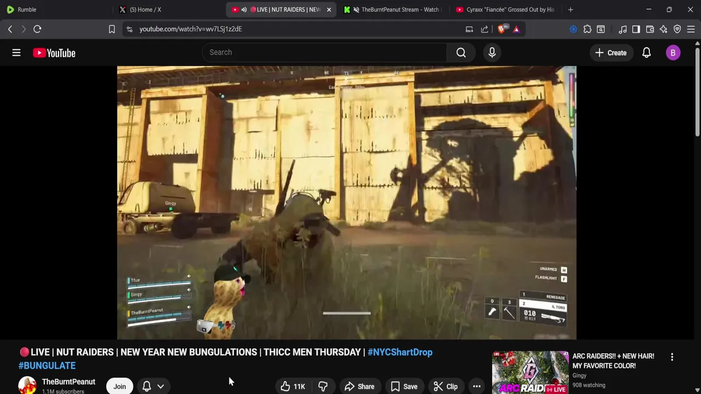Open TheBurntPeanut channel name link
The height and width of the screenshot is (394, 701).
click(x=68, y=381)
